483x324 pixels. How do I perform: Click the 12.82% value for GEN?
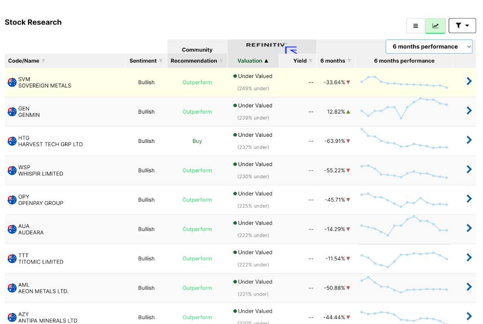click(336, 112)
